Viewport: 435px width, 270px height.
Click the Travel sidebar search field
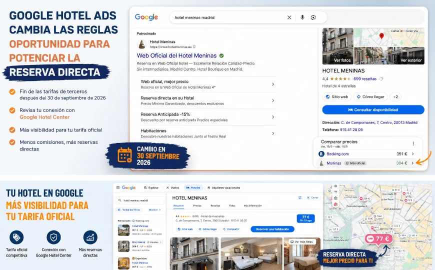[139, 200]
